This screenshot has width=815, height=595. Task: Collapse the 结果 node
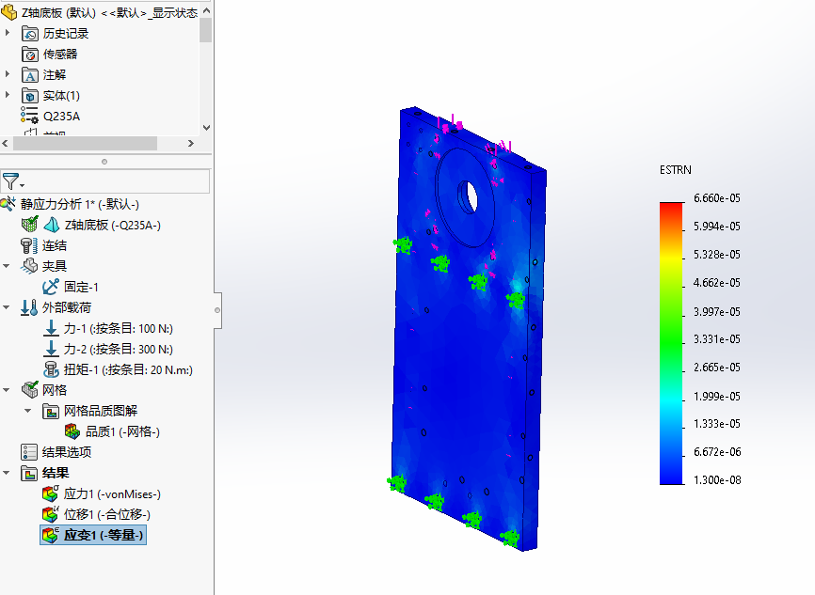(7, 473)
